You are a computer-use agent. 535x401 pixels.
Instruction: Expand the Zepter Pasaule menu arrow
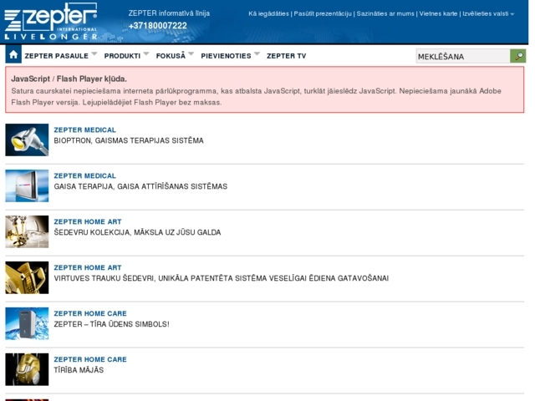click(x=94, y=54)
